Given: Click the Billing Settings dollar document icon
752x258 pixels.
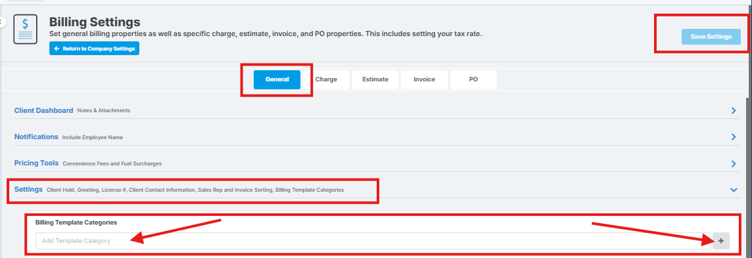Looking at the screenshot, I should tap(25, 30).
